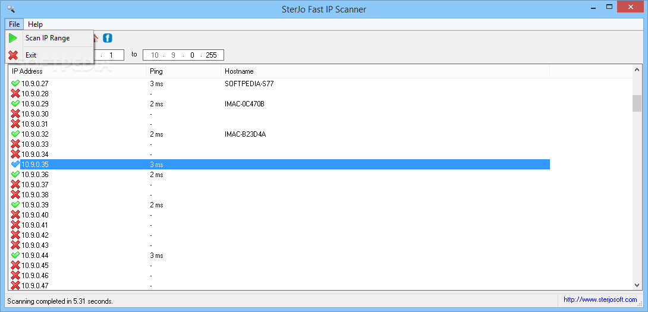Select row 10.9.0.32

coord(280,134)
